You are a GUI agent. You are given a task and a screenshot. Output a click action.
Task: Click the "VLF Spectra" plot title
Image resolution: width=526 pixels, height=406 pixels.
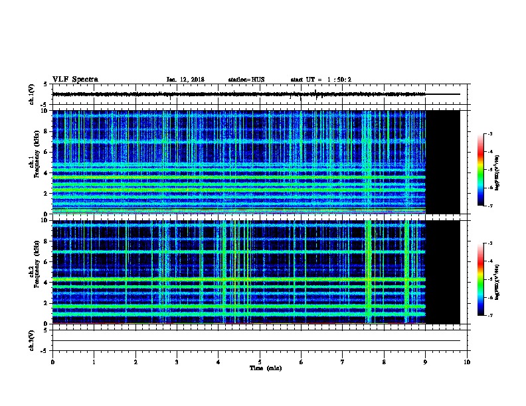tap(75, 80)
